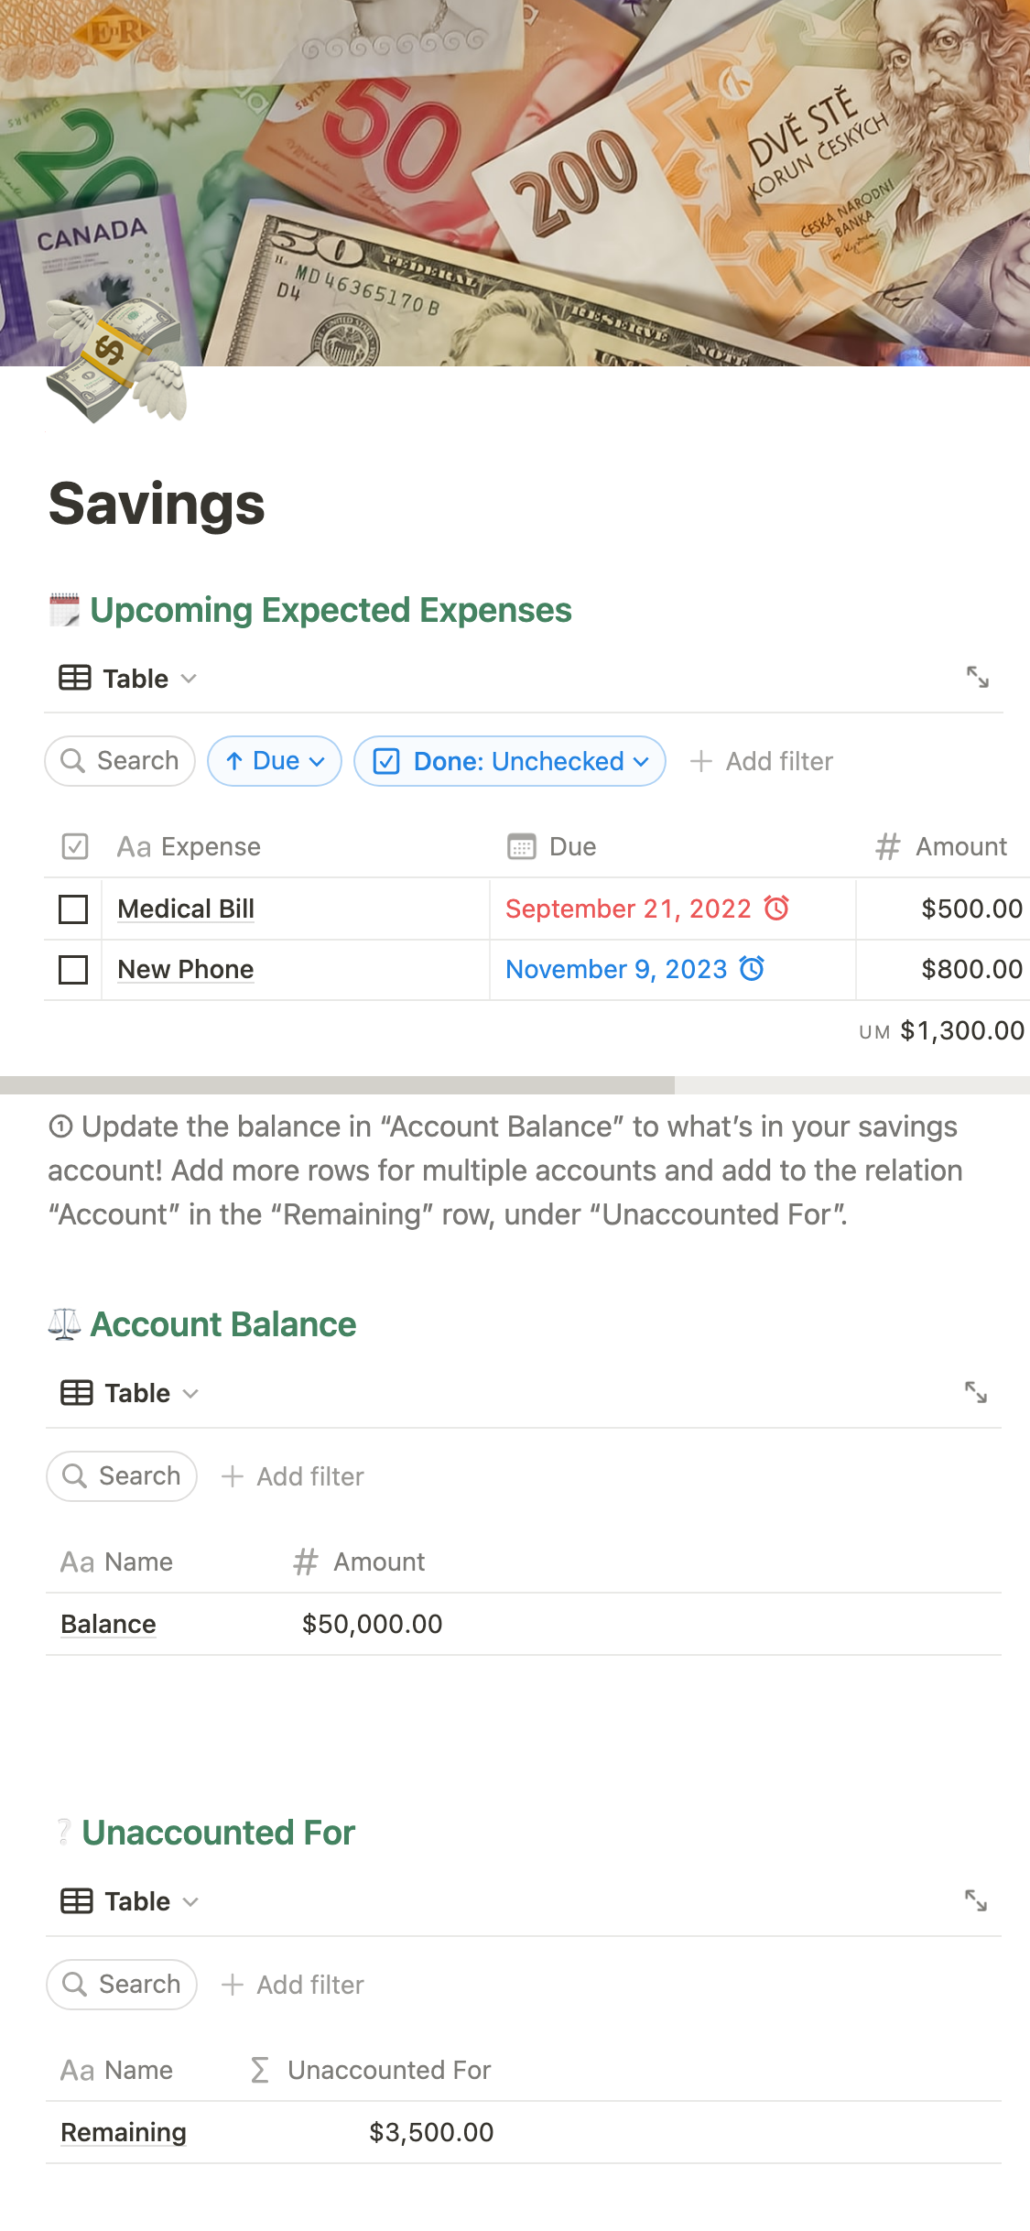This screenshot has height=2231, width=1030.
Task: Click the checkbox column header icon
Action: pyautogui.click(x=74, y=846)
